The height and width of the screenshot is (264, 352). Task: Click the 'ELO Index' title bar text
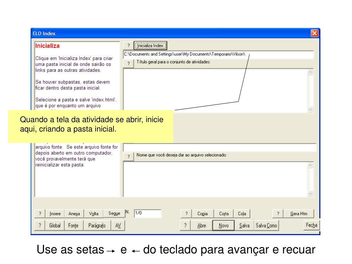(44, 33)
